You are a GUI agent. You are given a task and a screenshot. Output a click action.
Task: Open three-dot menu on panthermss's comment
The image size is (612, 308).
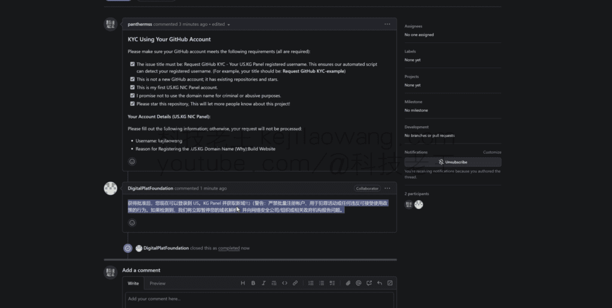coord(387,24)
